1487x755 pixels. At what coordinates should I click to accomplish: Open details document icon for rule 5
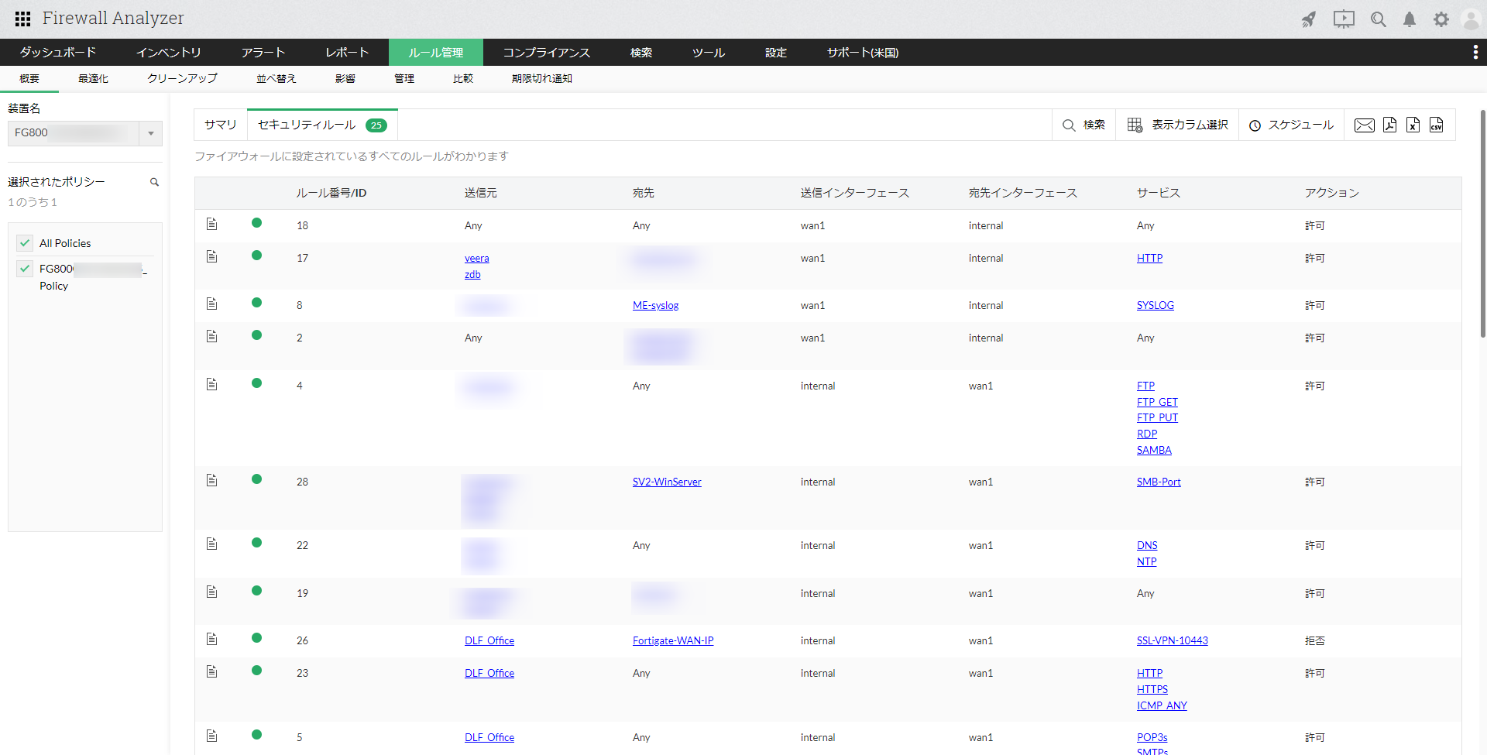point(211,736)
